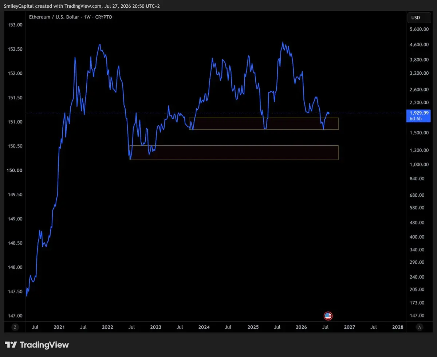Click the 205.00 price scale label
Image resolution: width=437 pixels, height=357 pixels.
click(417, 290)
